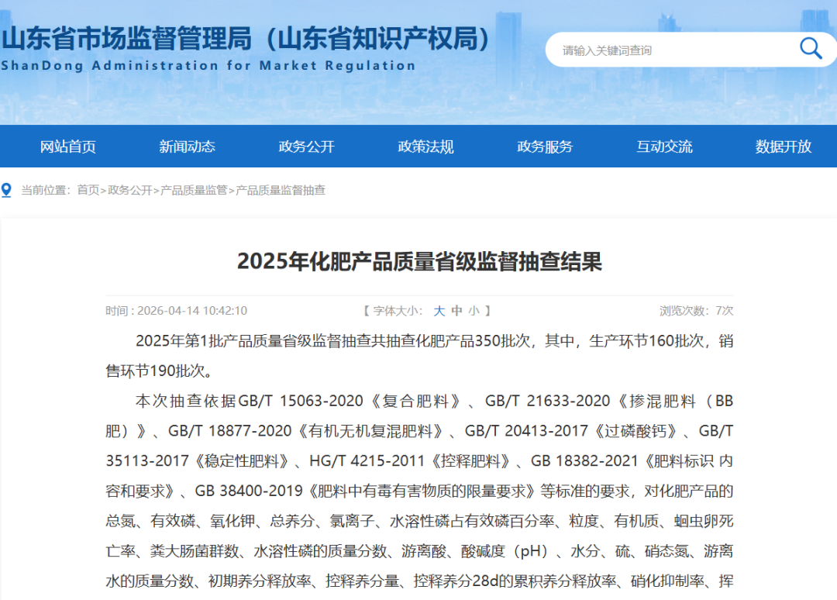
Task: Select 小 to shrink article font size
Action: tap(474, 310)
